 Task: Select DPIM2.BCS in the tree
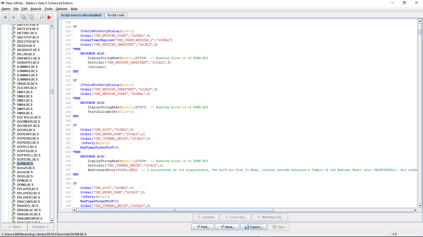[25, 185]
